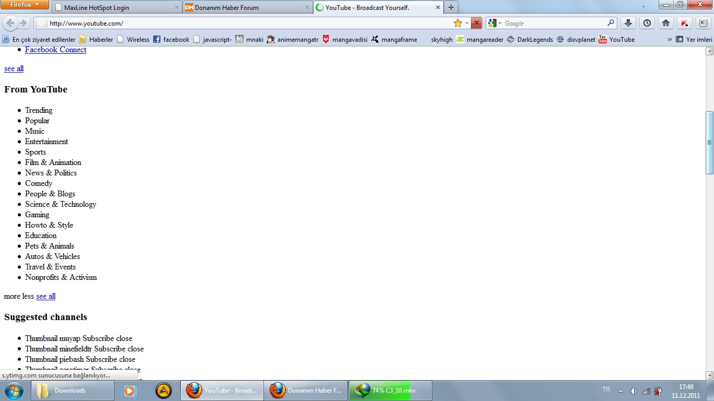Click the scrollbar down arrow
Image resolution: width=714 pixels, height=401 pixels.
[x=709, y=375]
